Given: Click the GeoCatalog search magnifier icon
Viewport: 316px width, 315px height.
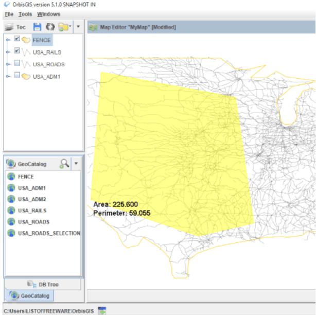Looking at the screenshot, I should (64, 164).
